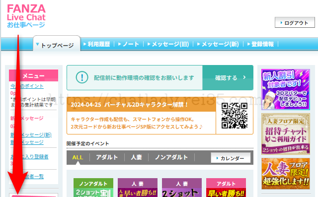Click the バーチャル2Dキャラクター解禁 announcement header

[141, 105]
